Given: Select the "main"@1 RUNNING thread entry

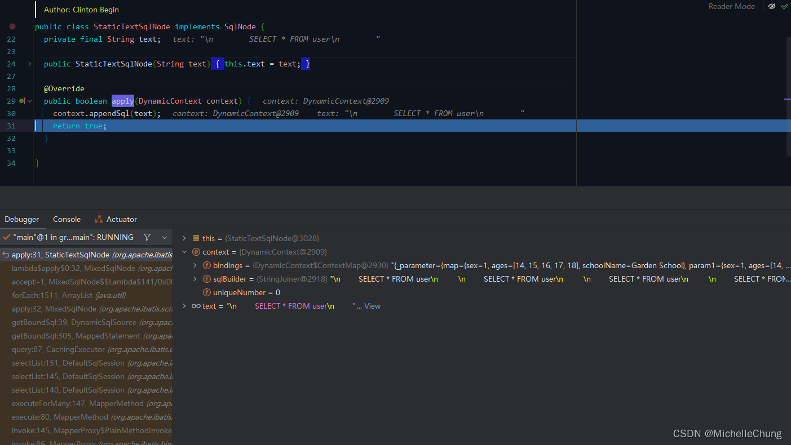Looking at the screenshot, I should (74, 237).
